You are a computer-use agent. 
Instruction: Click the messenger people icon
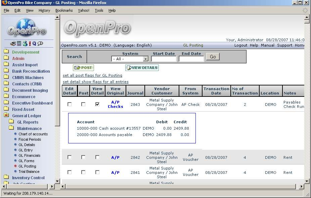(x=25, y=44)
